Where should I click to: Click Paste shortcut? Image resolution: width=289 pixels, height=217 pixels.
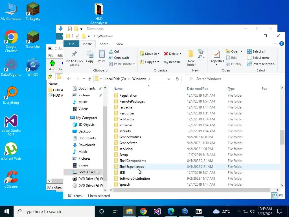pos(122,64)
